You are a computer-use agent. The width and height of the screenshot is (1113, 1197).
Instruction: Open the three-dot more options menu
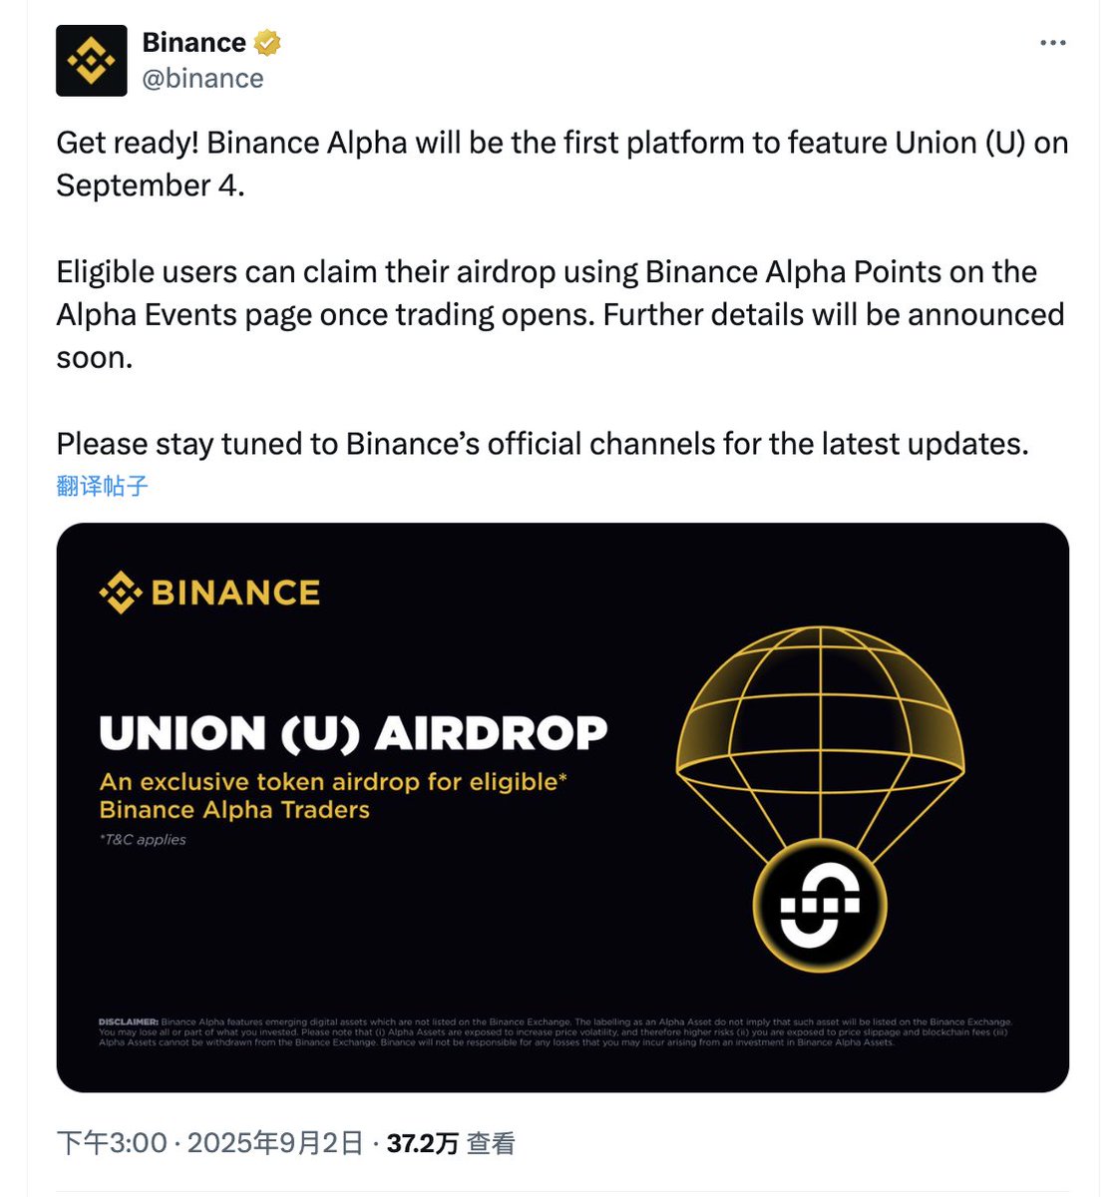(1053, 43)
